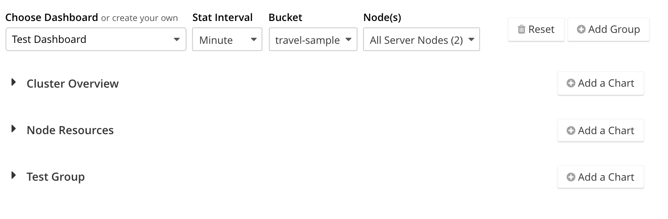Add a chart to Test Group
Image resolution: width=668 pixels, height=219 pixels.
(600, 177)
